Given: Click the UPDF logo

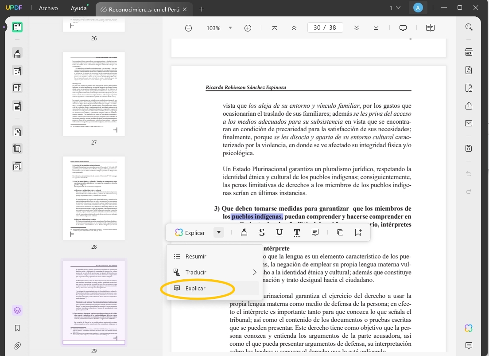Looking at the screenshot, I should [x=14, y=8].
